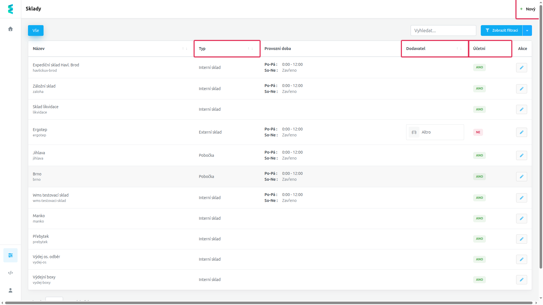Click the Zobrazit filtraci button
543x305 pixels.
501,30
